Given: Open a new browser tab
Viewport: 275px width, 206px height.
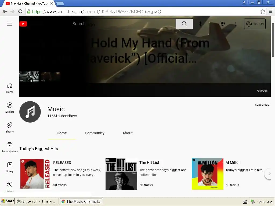Looking at the screenshot, I should (x=60, y=3).
